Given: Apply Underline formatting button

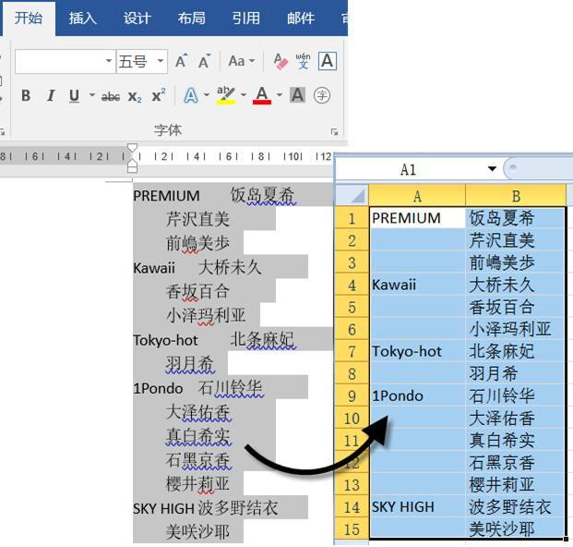Looking at the screenshot, I should [x=74, y=96].
